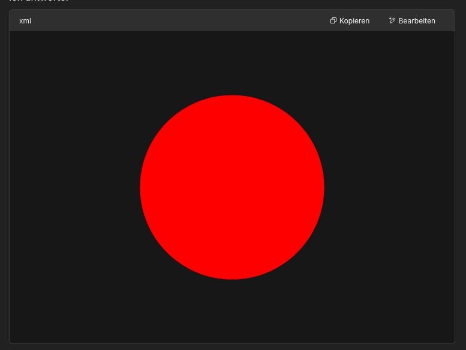466x350 pixels.
Task: Click the xml language label
Action: (25, 21)
